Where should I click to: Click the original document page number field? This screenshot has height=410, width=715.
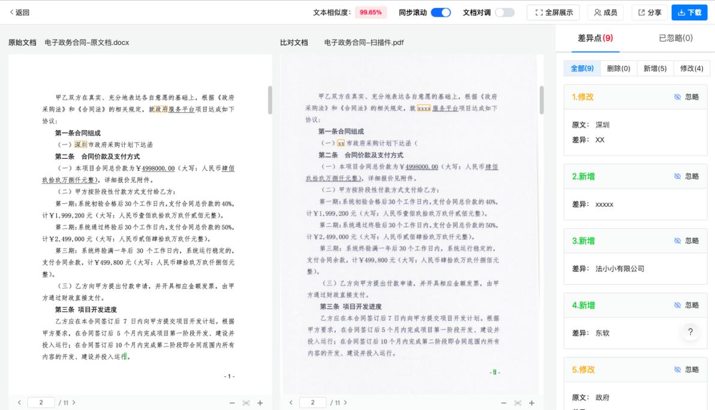coord(41,403)
